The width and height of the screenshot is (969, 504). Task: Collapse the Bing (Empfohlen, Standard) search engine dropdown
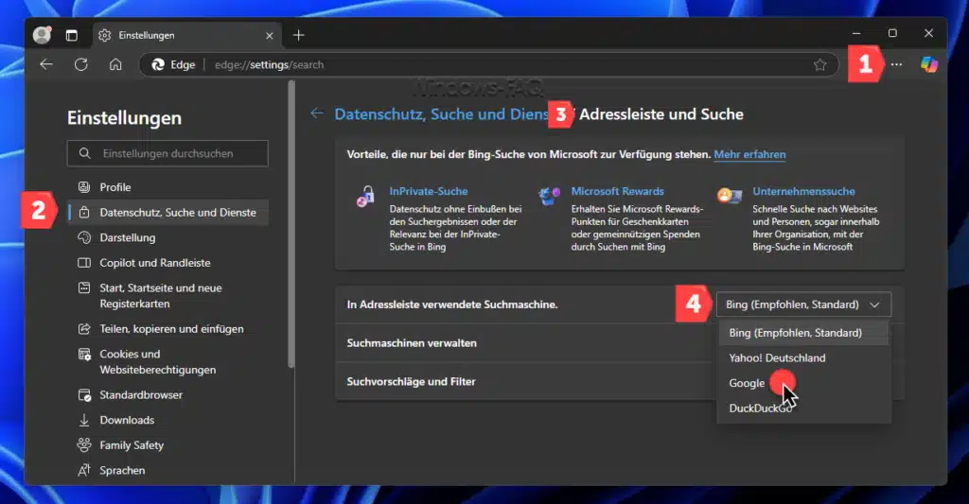pos(803,304)
